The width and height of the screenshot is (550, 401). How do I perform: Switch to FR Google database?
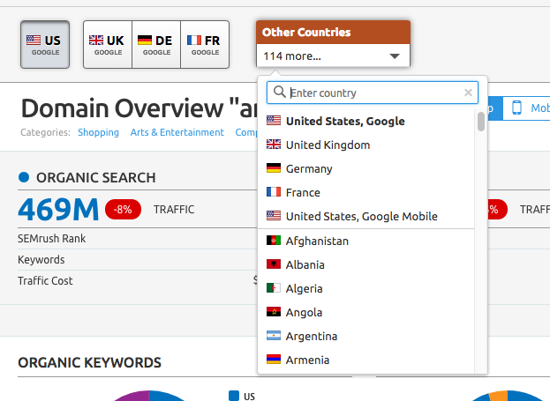point(205,44)
